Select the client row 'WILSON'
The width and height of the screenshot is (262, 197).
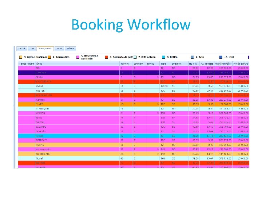click(x=134, y=113)
